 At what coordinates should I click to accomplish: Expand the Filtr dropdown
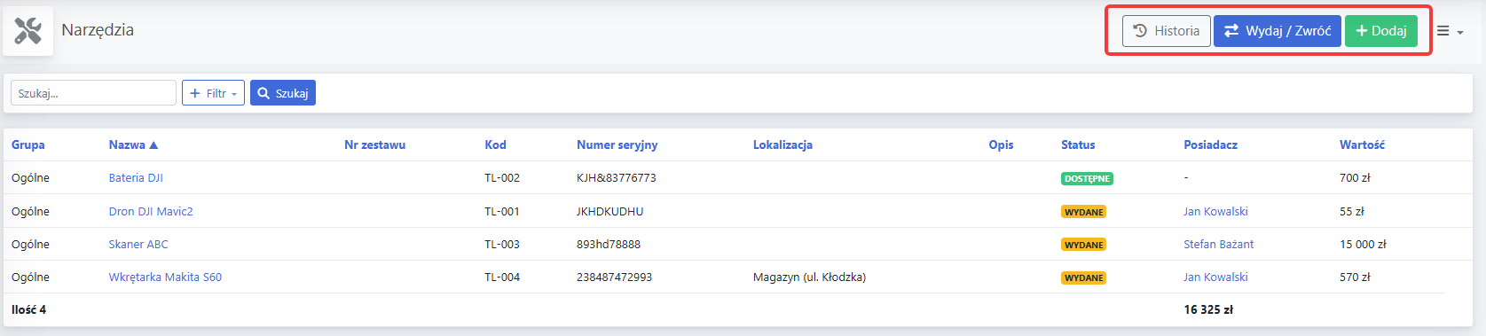pyautogui.click(x=213, y=93)
